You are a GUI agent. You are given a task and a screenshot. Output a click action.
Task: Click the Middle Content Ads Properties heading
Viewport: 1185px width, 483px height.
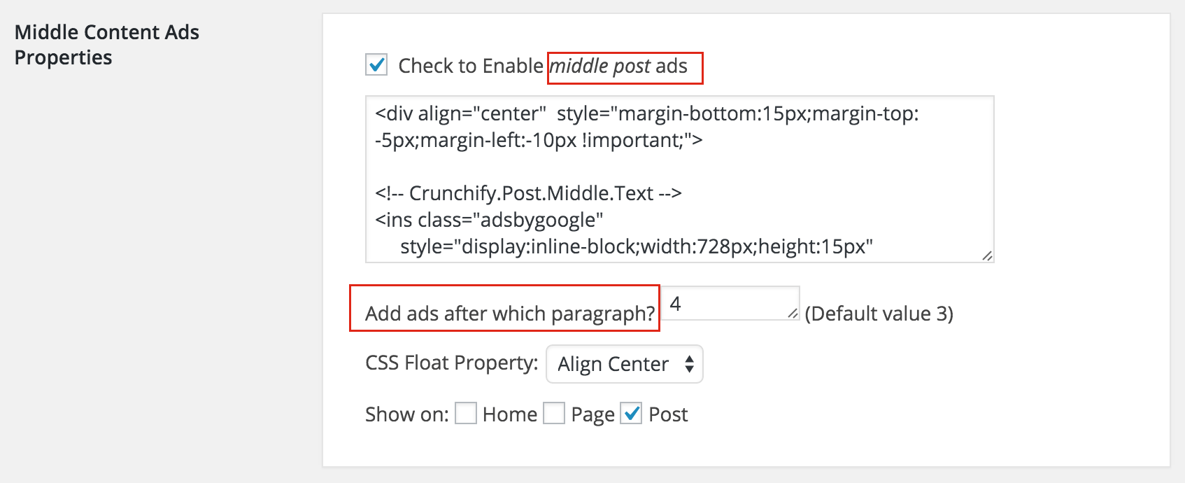(107, 45)
